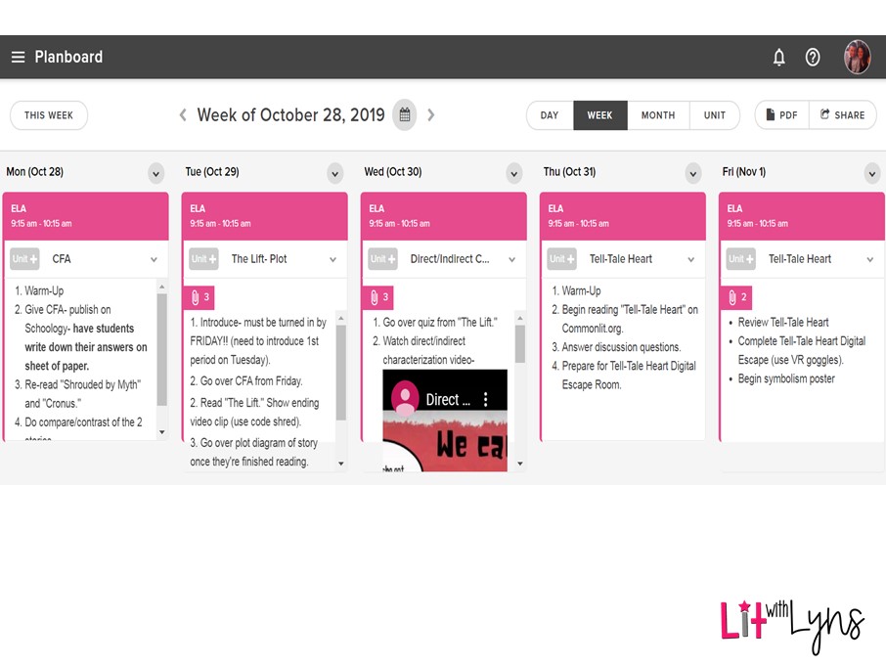
Task: Open the hamburger navigation menu
Action: [x=18, y=57]
